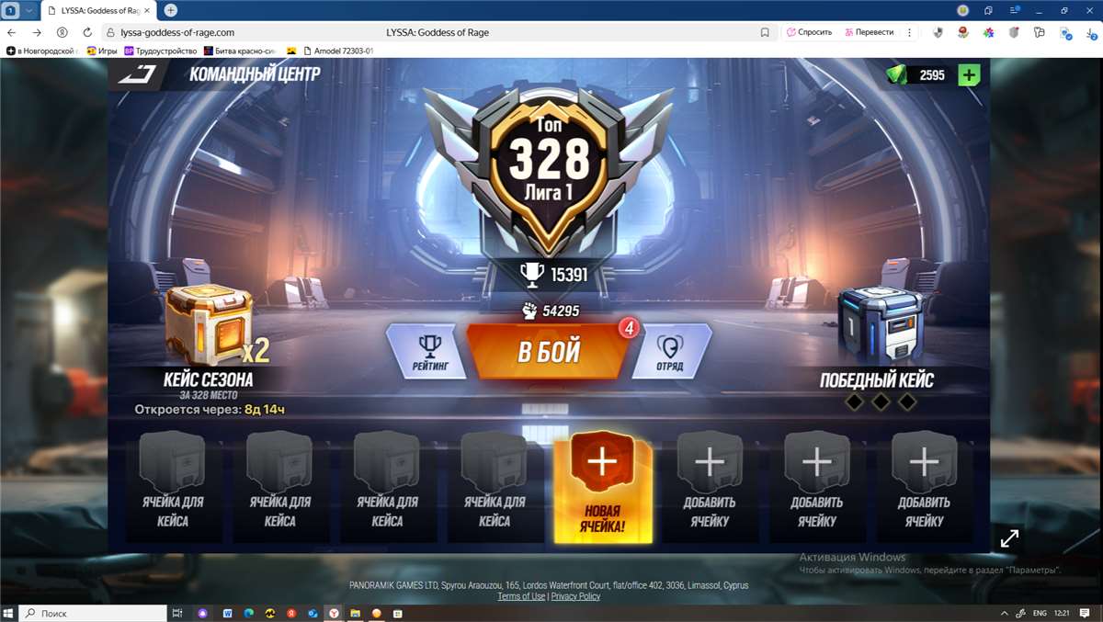This screenshot has width=1103, height=622.
Task: Open the Трудоустройство bookmark
Action: (x=161, y=51)
